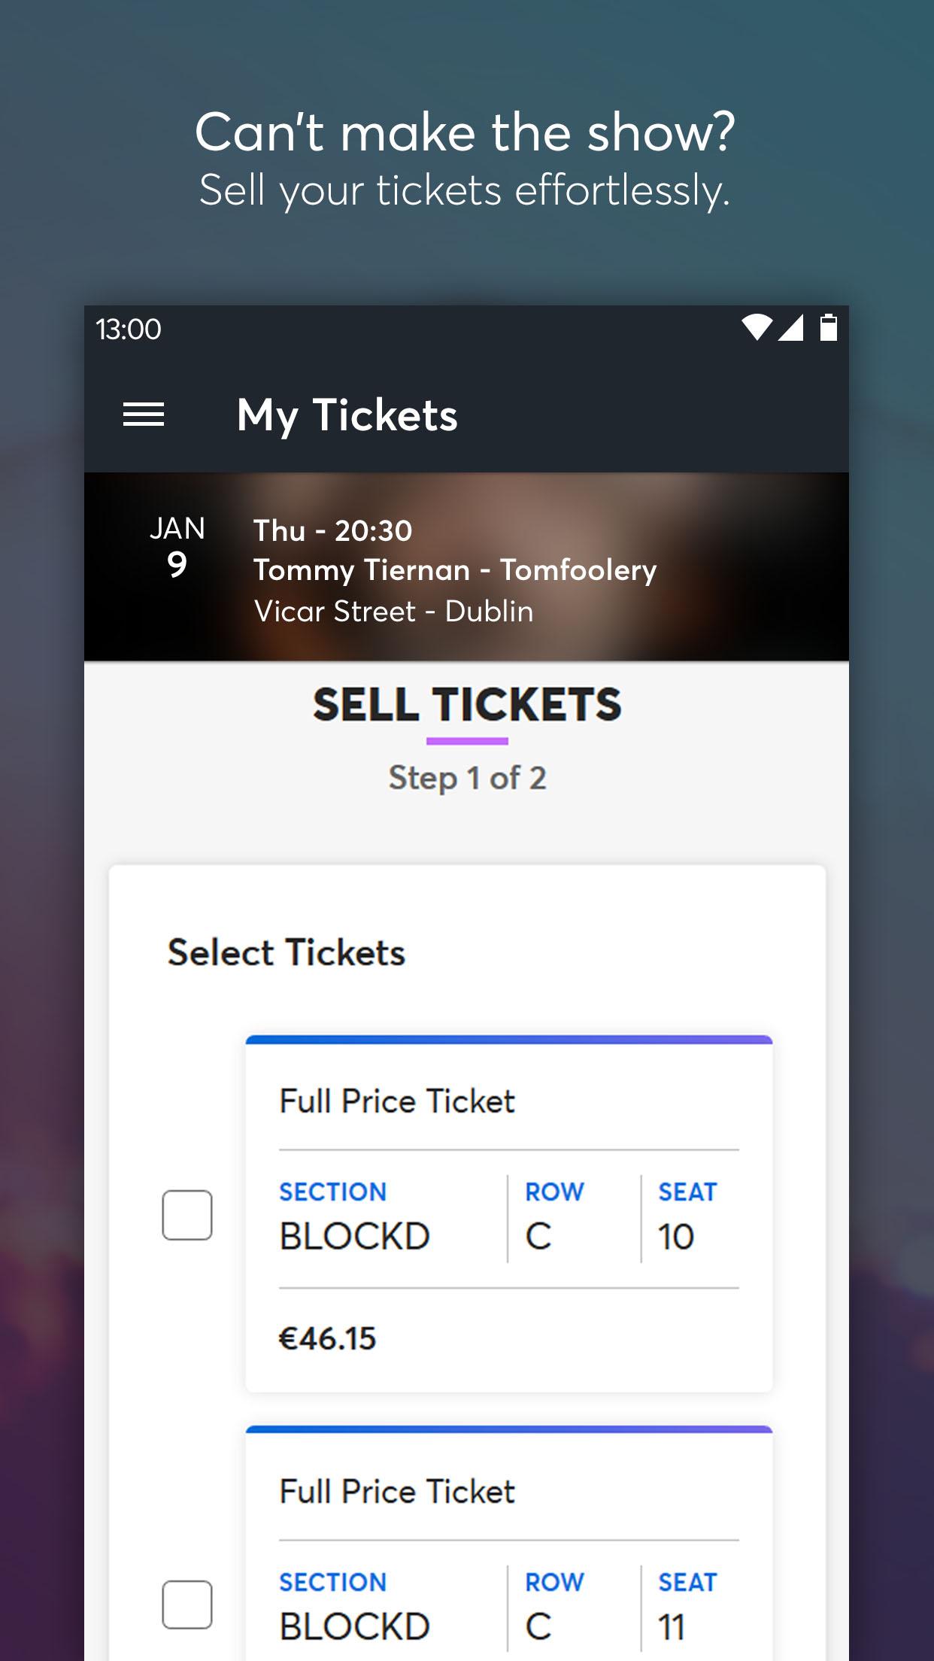Tap the My Tickets header title
Viewport: 934px width, 1661px height.
pyautogui.click(x=347, y=415)
